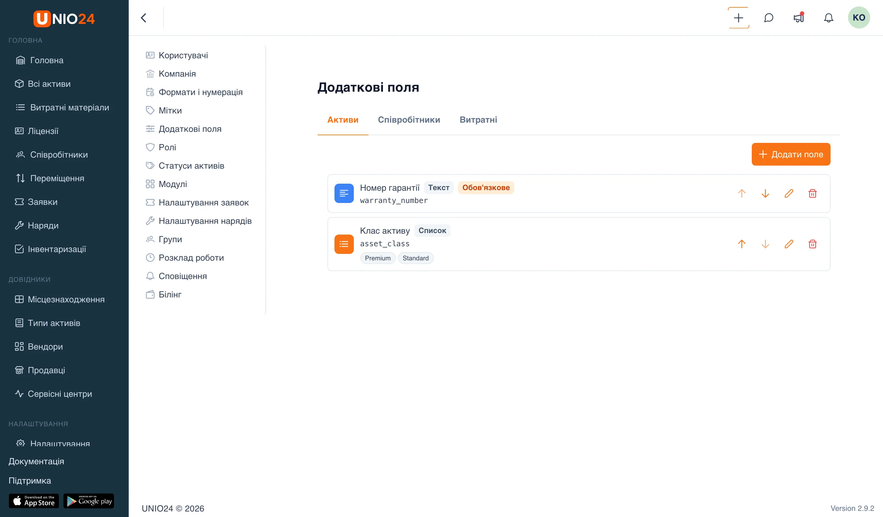Go back with the left chevron
The height and width of the screenshot is (517, 883).
tap(144, 17)
